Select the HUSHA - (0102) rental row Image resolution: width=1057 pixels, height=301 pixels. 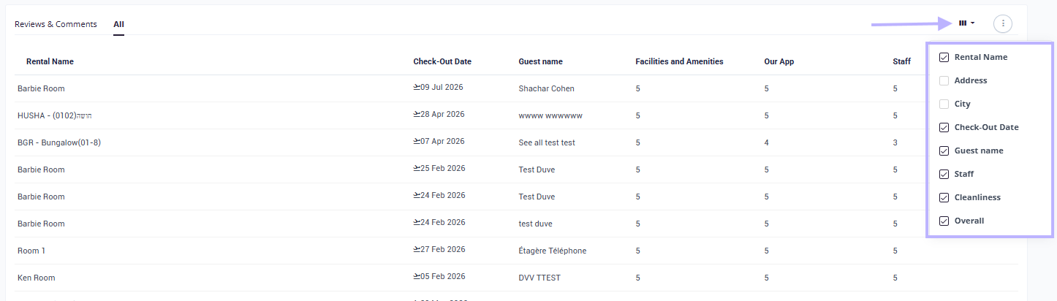tap(516, 115)
